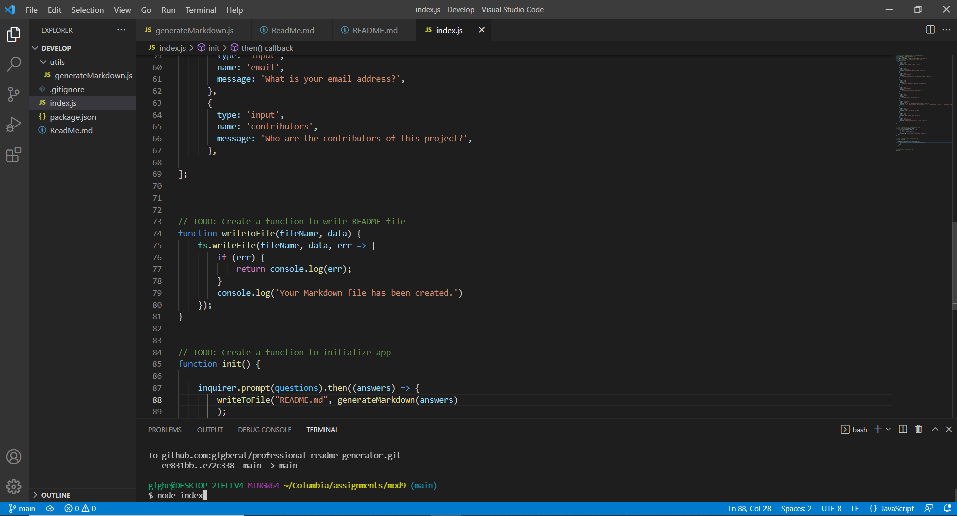Open Manage gear settings menu
Screen dimensions: 957x516
click(x=14, y=486)
